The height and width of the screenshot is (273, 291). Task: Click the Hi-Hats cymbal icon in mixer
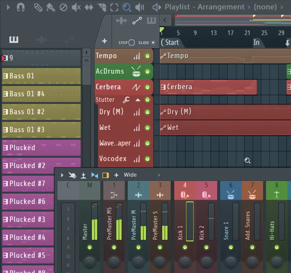point(277,195)
